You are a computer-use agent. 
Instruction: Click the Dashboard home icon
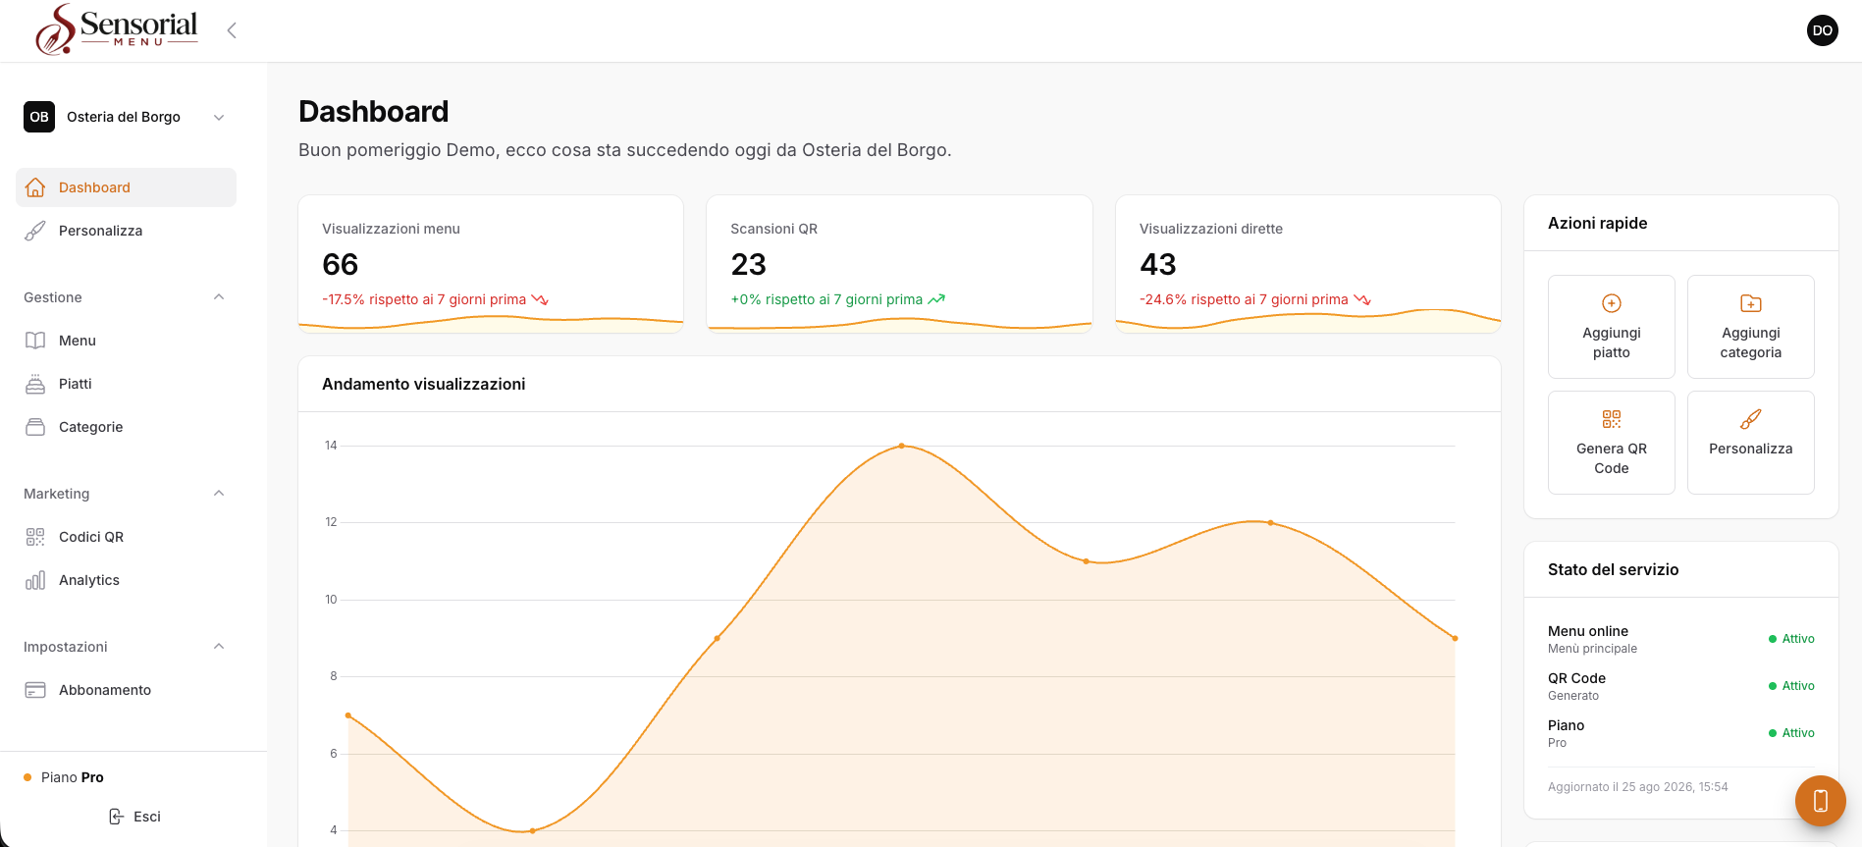[35, 187]
